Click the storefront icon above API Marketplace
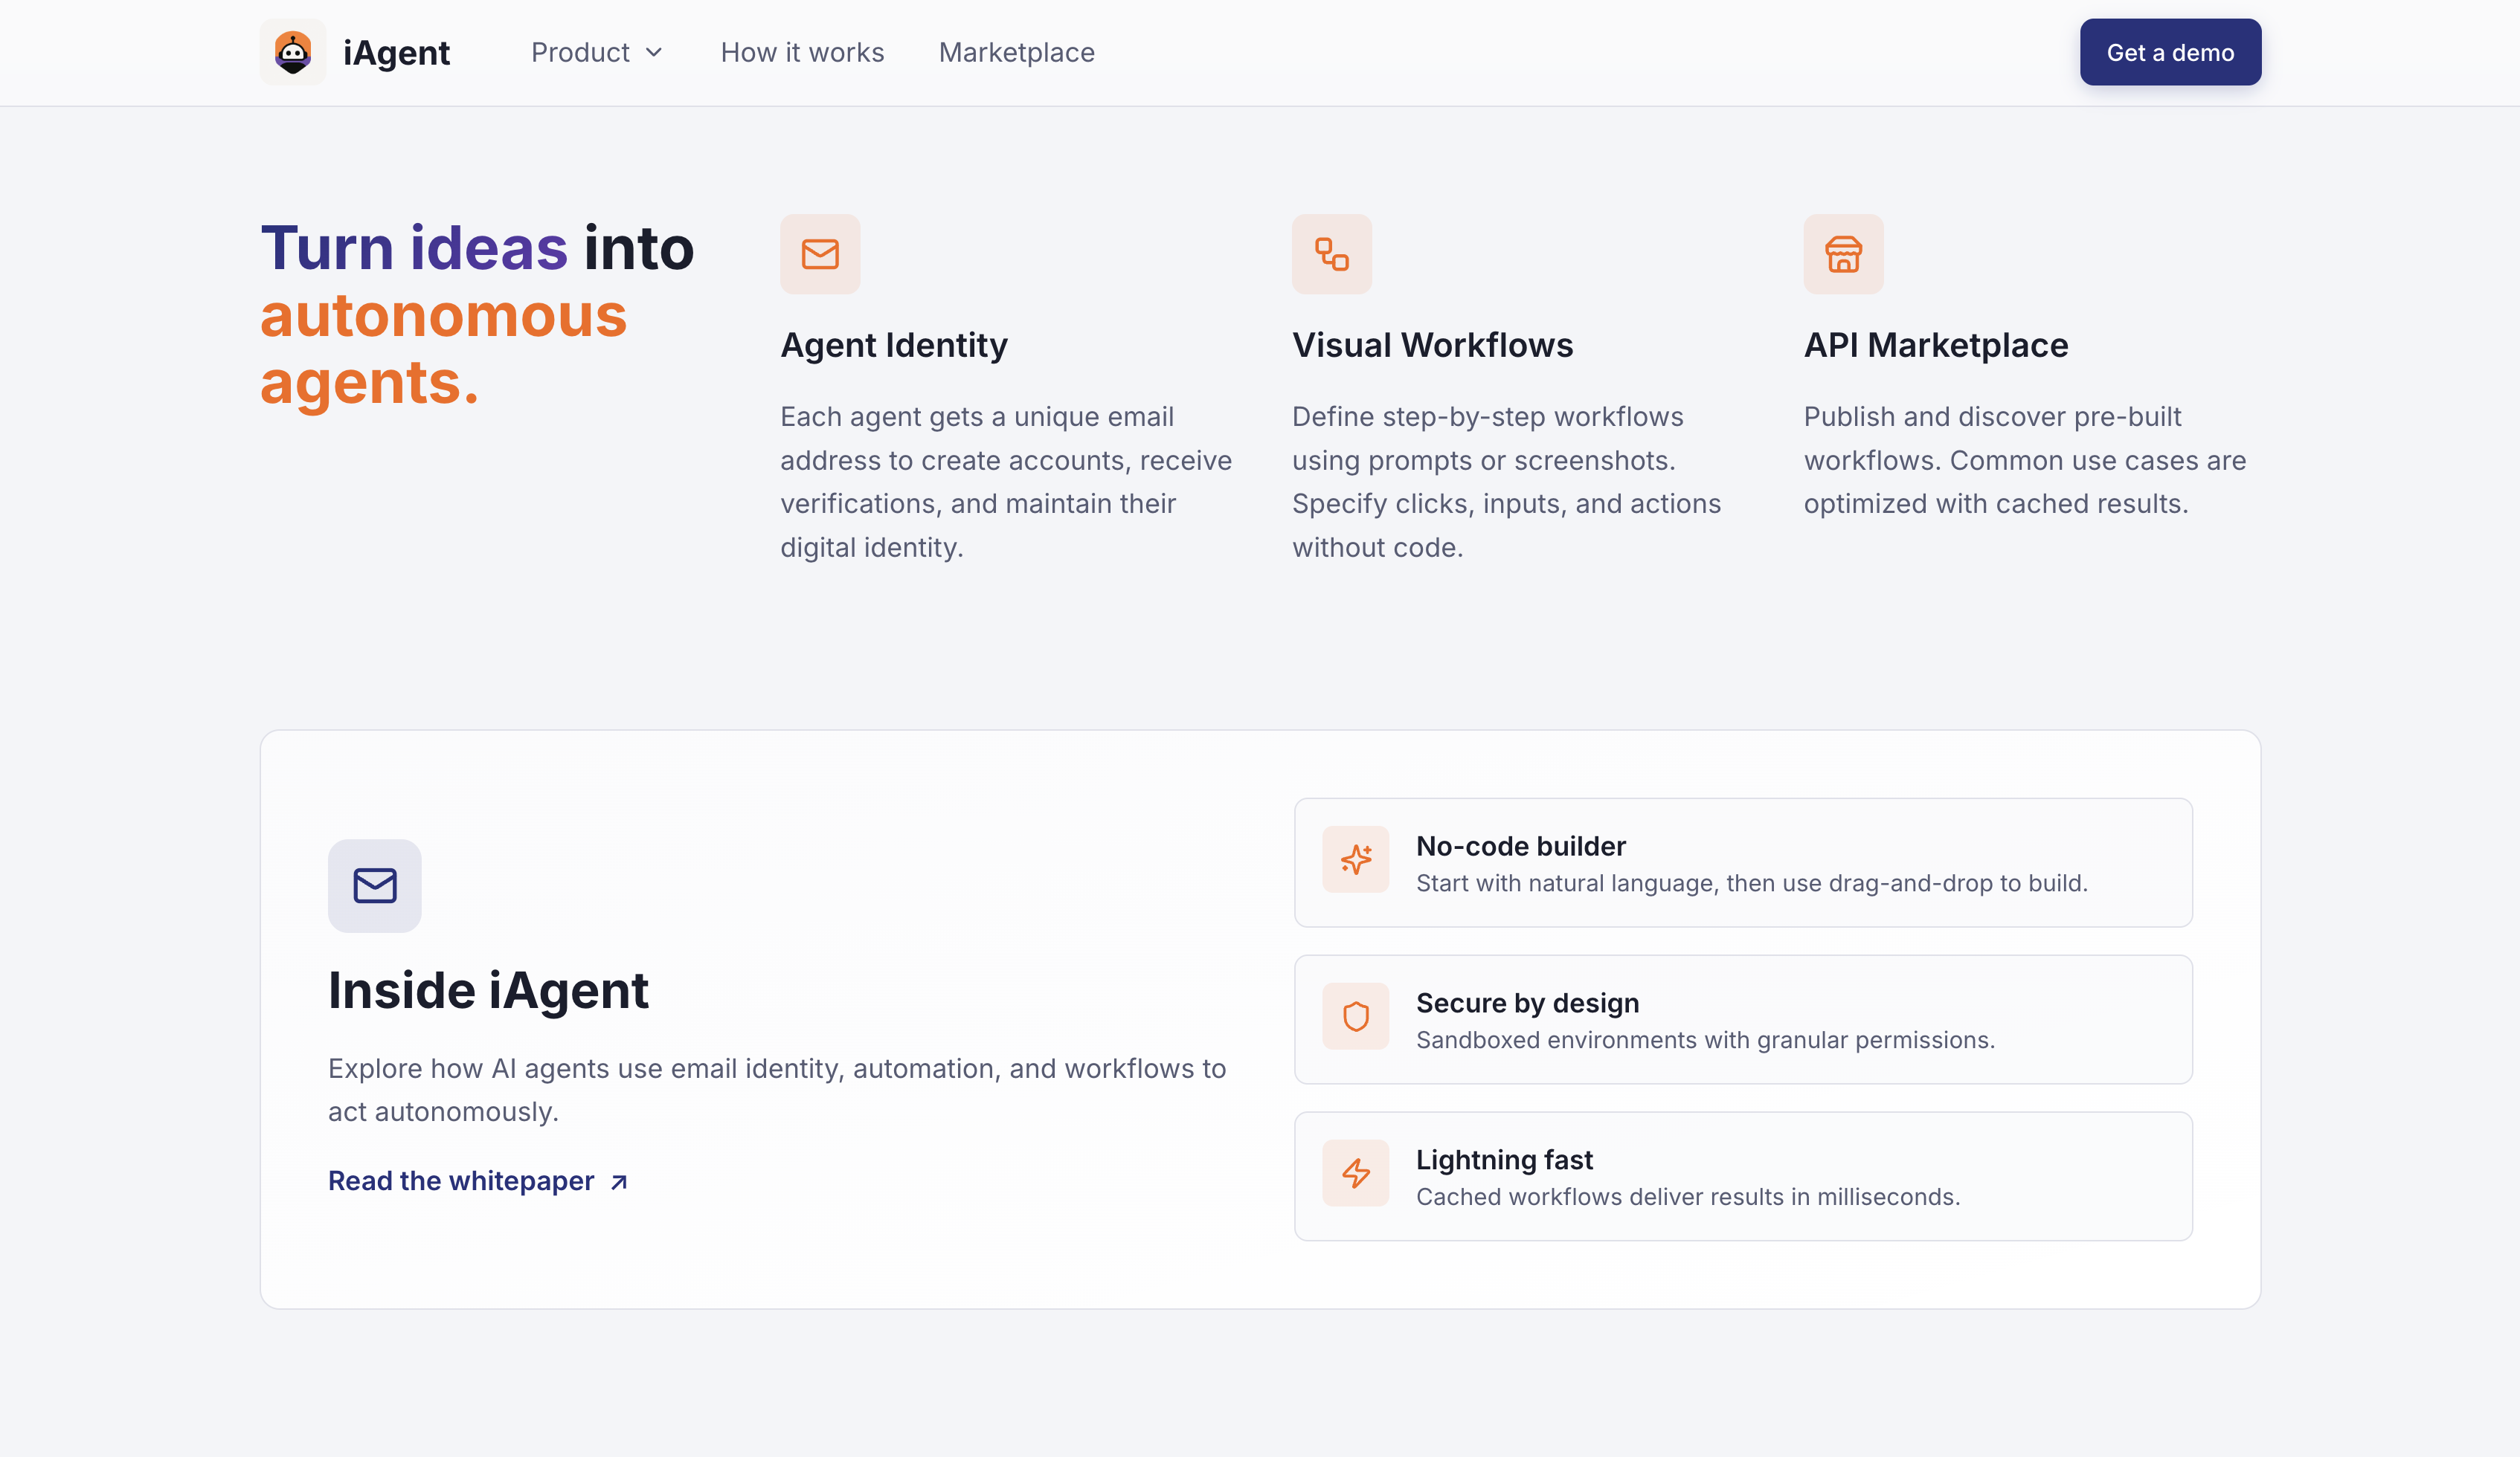This screenshot has height=1457, width=2520. (1843, 253)
